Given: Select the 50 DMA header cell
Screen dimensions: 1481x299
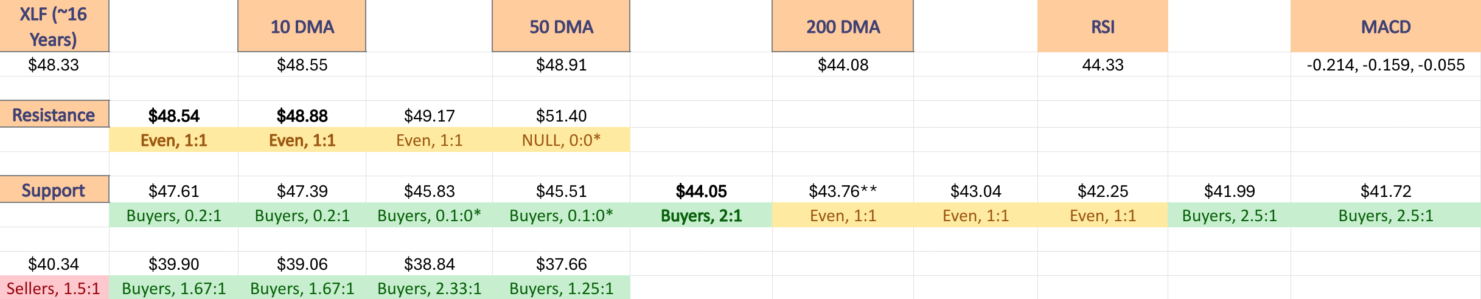Looking at the screenshot, I should click(x=561, y=26).
